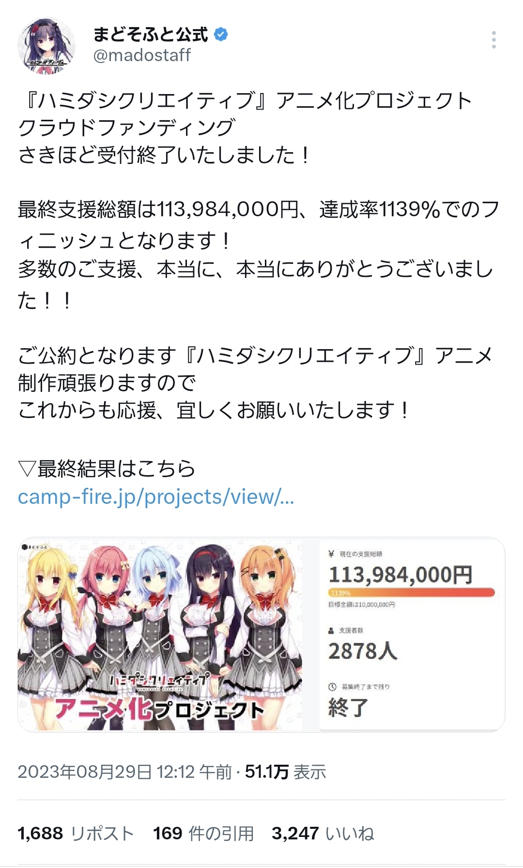
Task: View the 1,688 リポスト list
Action: [76, 834]
